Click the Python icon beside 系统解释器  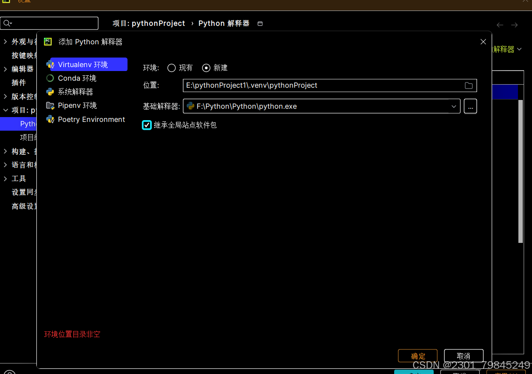tap(50, 92)
